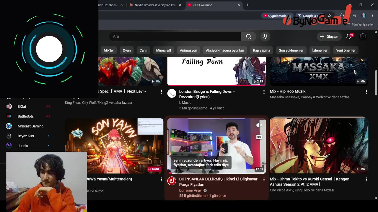This screenshot has height=212, width=378.
Task: Open options for BU İNSANLAR DELİRMİŞ video
Action: pos(264,180)
